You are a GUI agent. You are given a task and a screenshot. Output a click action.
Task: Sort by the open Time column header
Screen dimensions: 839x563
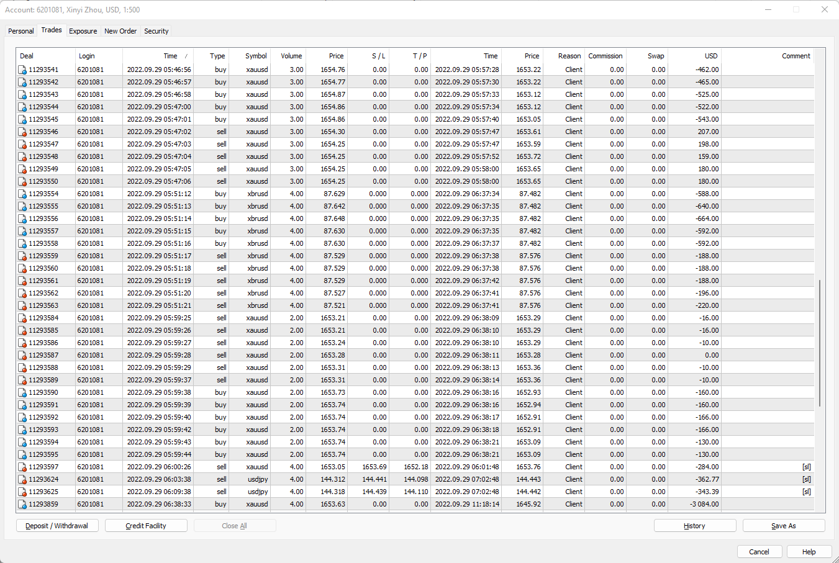click(x=158, y=56)
